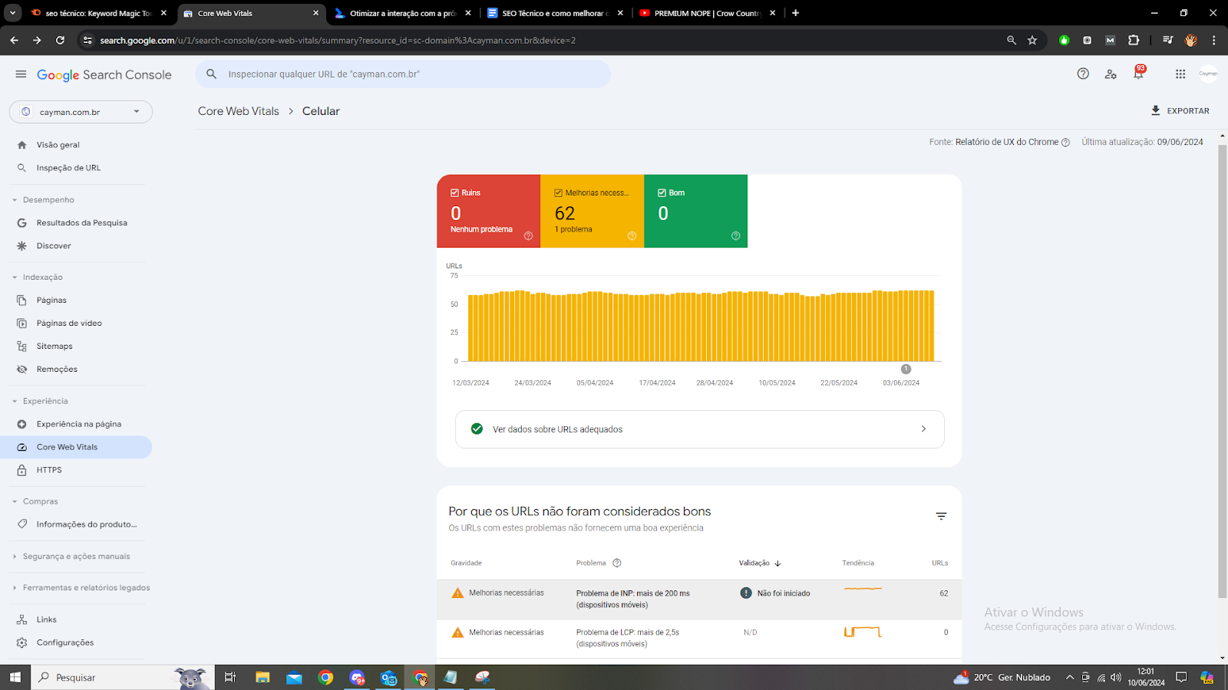Open the main hamburger menu

[x=21, y=74]
